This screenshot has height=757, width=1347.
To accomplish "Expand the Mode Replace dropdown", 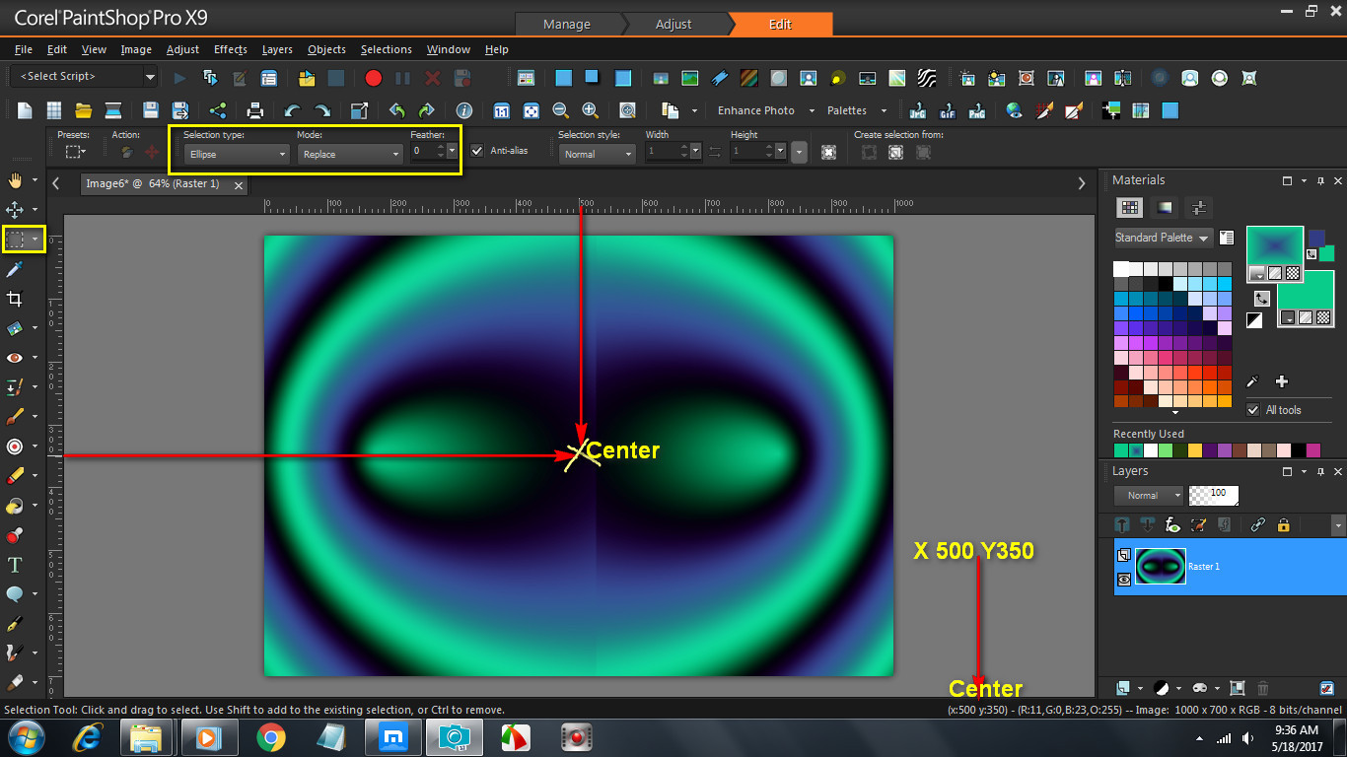I will point(350,154).
